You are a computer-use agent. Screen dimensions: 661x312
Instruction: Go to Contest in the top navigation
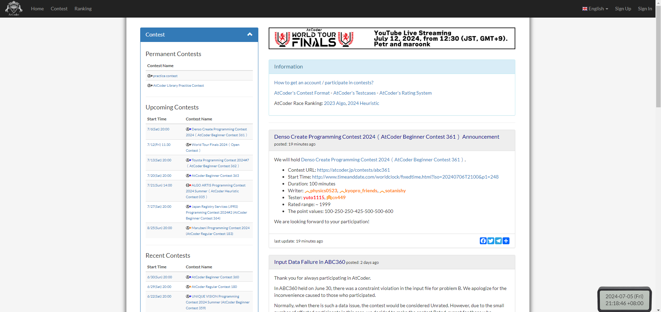(x=59, y=9)
